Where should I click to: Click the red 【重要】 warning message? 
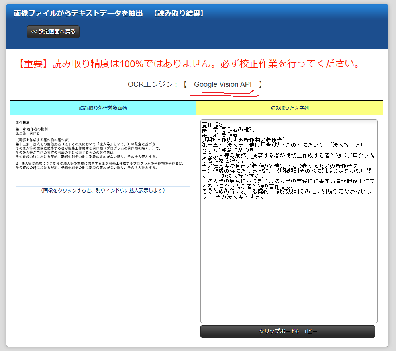pos(189,64)
